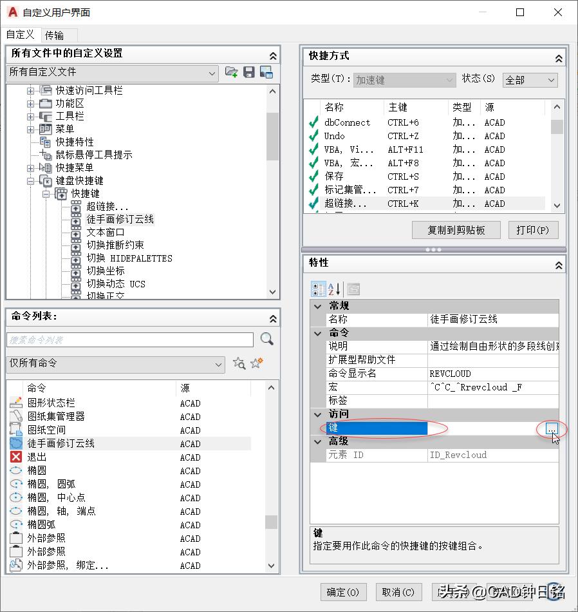578x612 pixels.
Task: Click the ... browse button in the 键 row
Action: tap(552, 428)
